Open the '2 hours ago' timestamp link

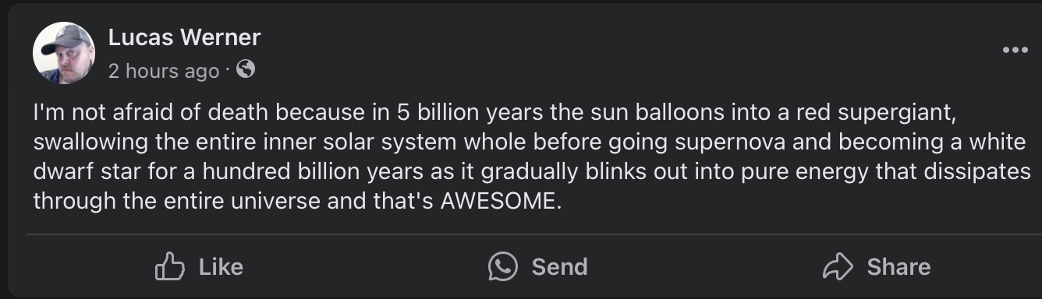[164, 71]
